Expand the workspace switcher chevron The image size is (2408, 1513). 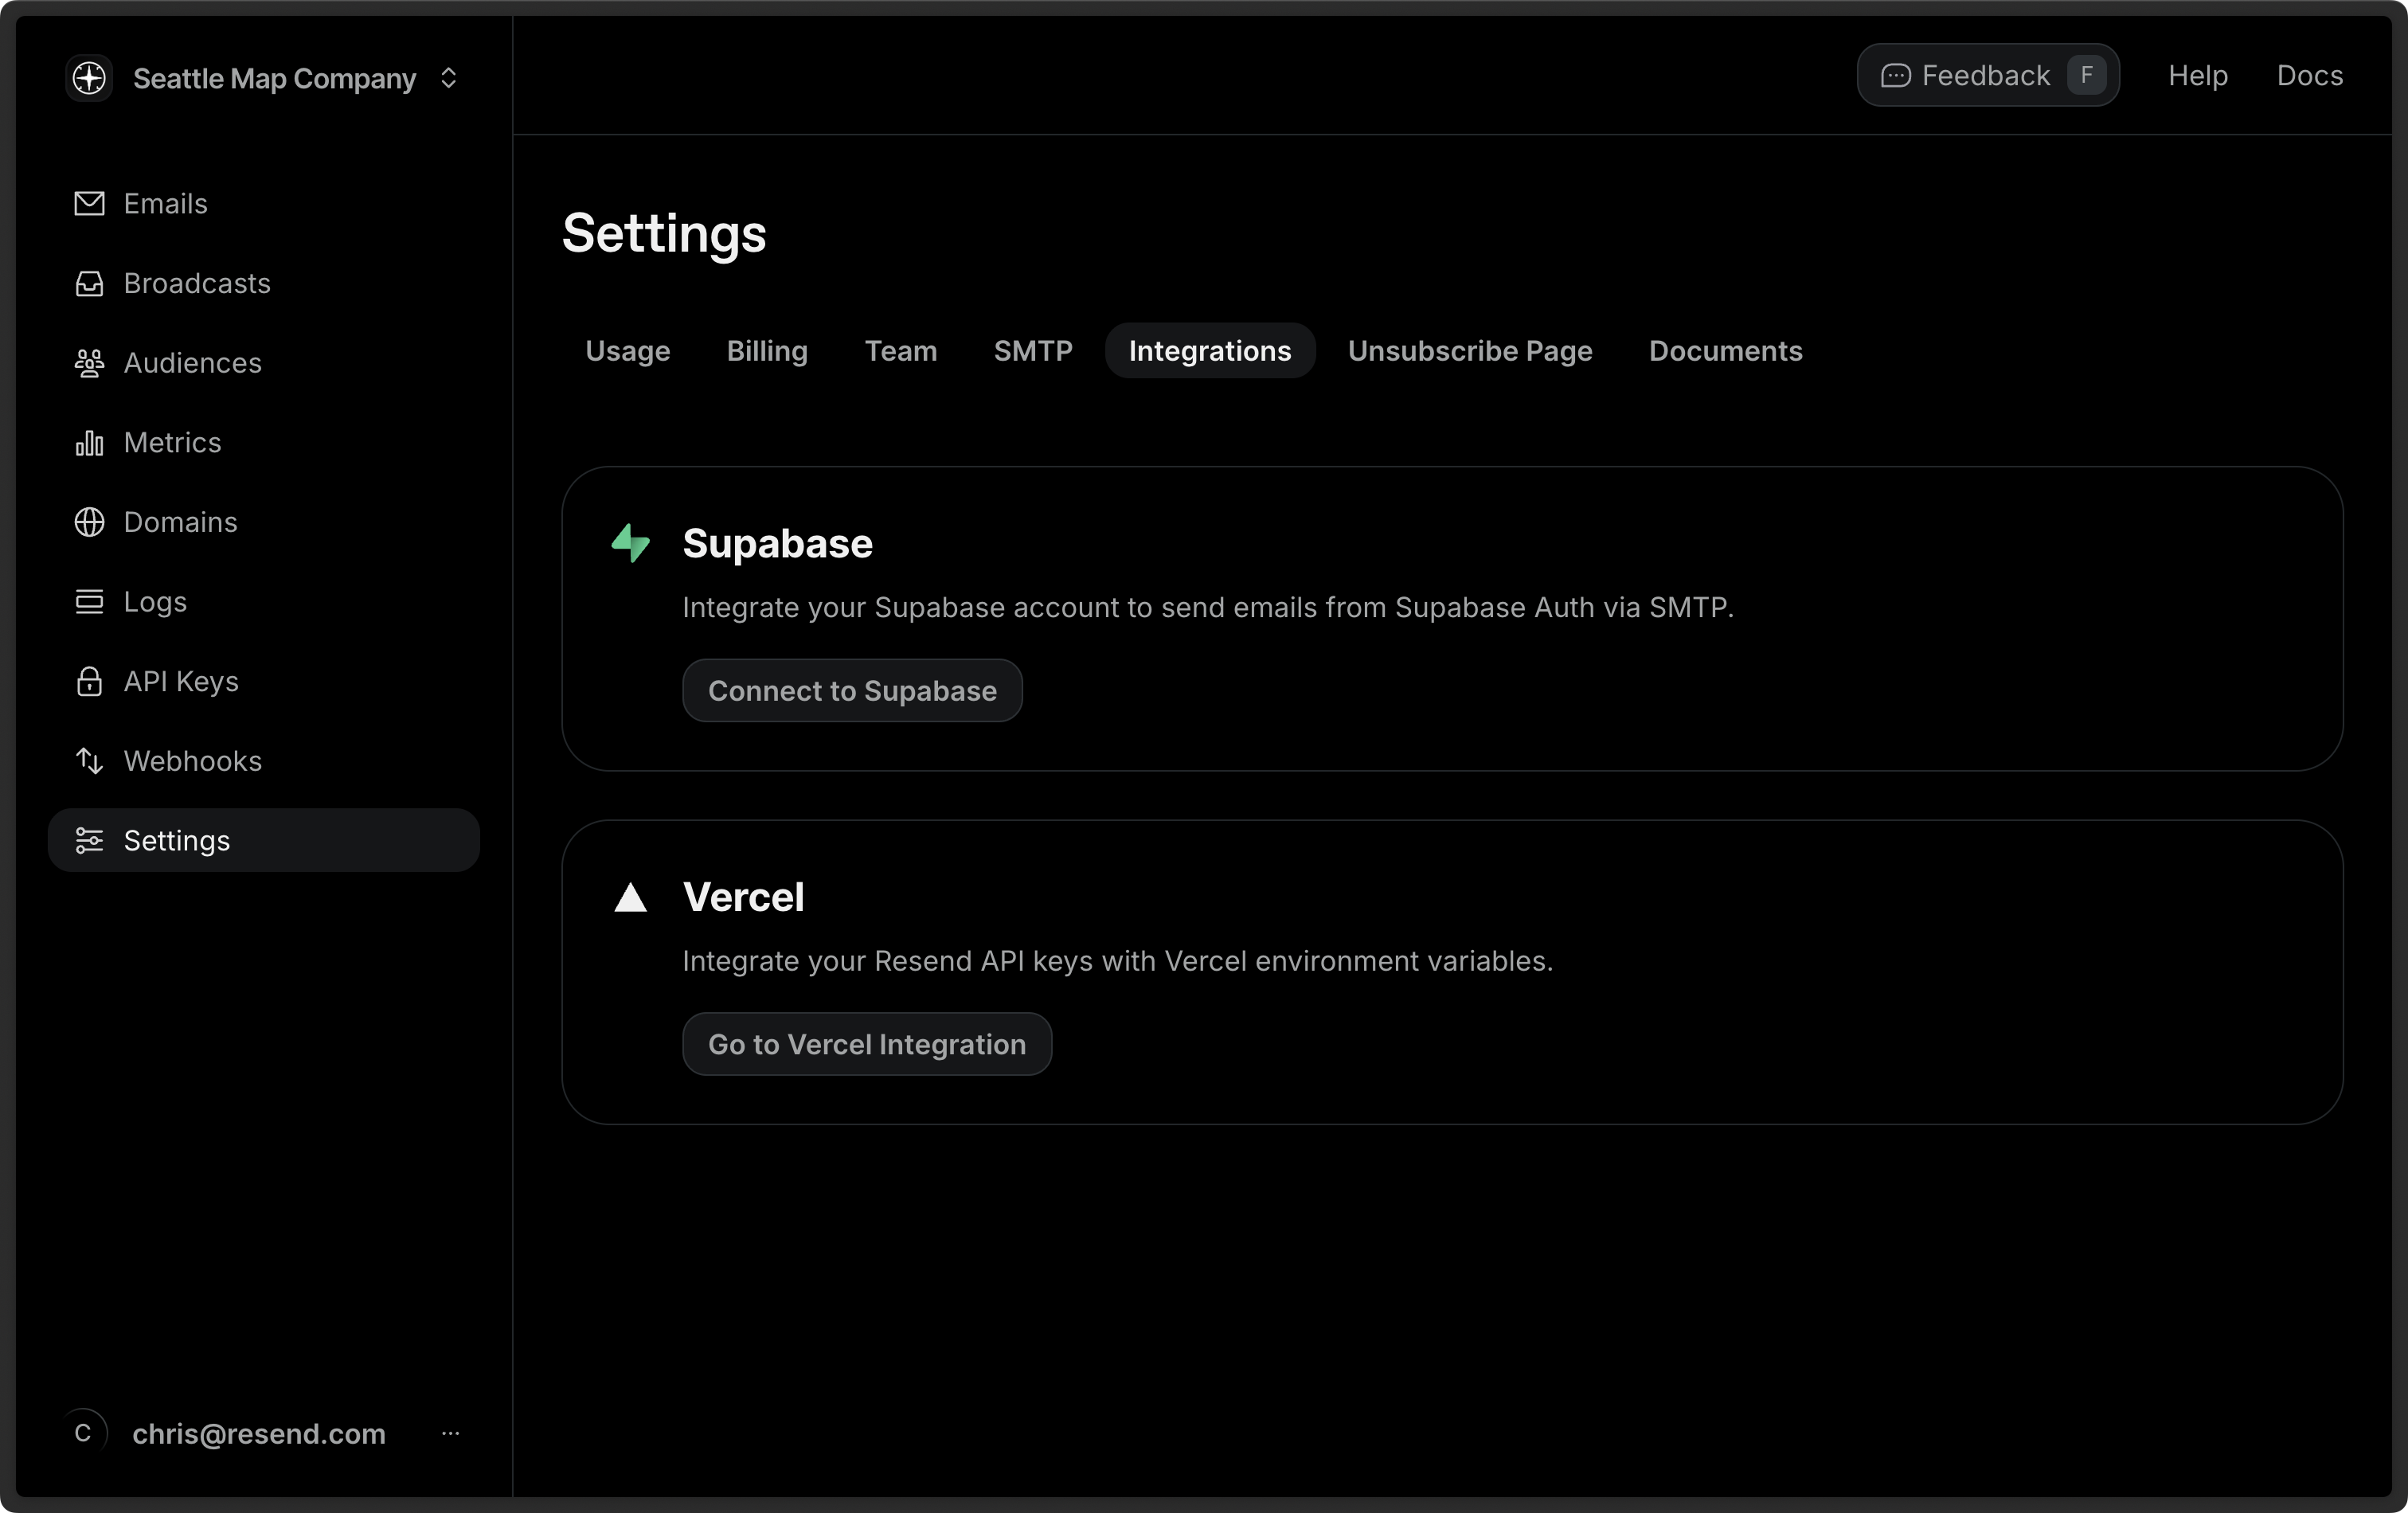[449, 78]
